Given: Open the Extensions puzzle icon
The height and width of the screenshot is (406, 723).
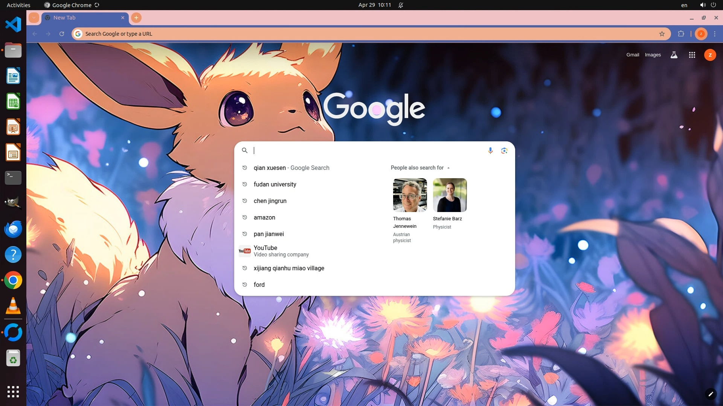Looking at the screenshot, I should tap(681, 34).
